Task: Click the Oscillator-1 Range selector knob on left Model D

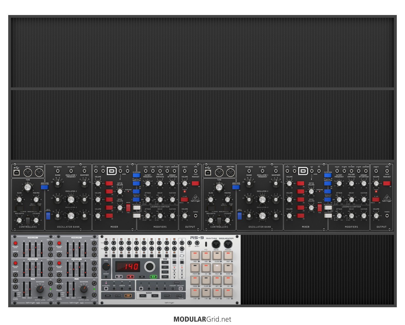Action: tap(58, 184)
